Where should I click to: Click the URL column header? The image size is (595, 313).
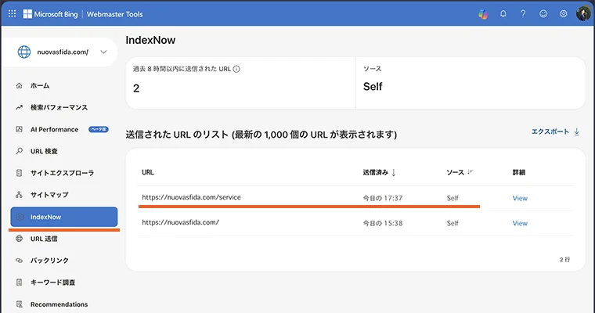click(x=148, y=172)
